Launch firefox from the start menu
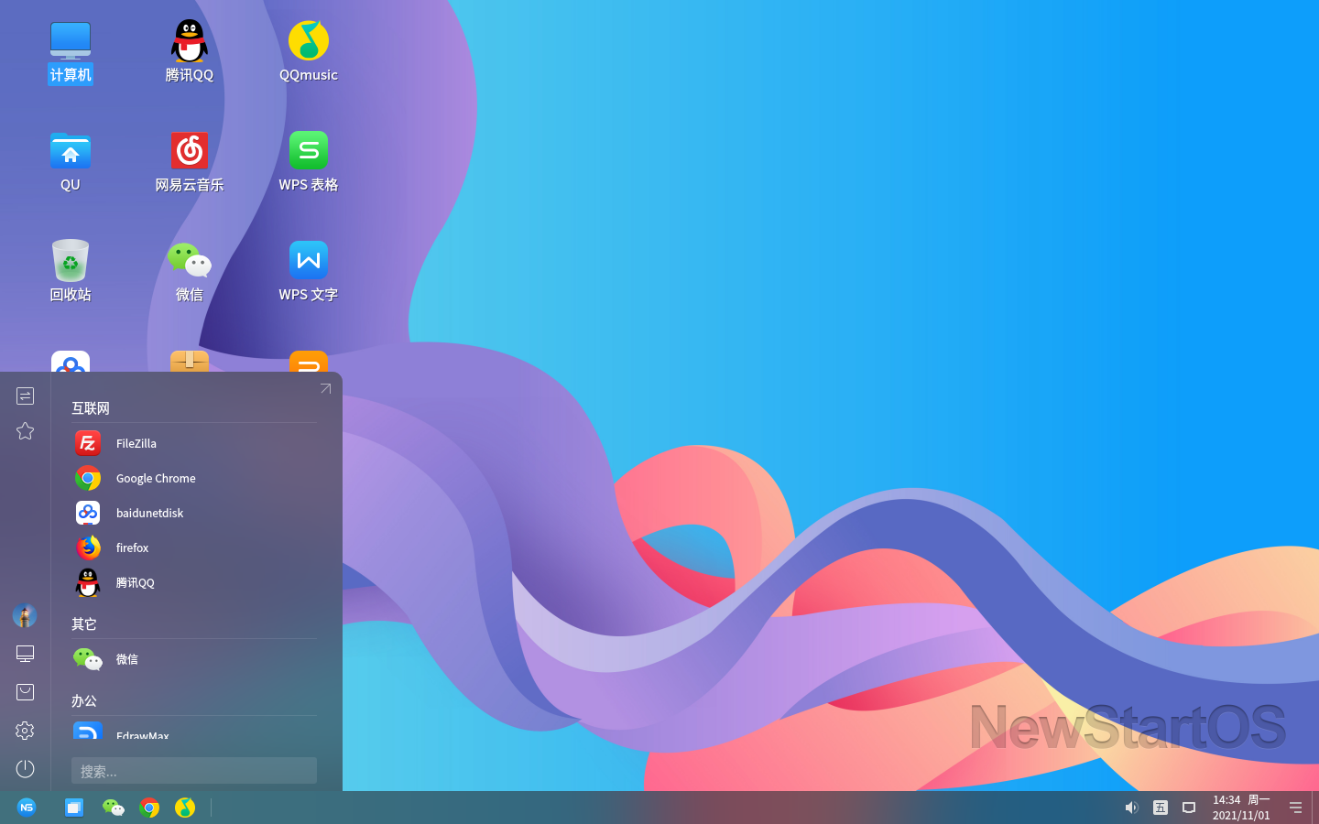 [194, 548]
